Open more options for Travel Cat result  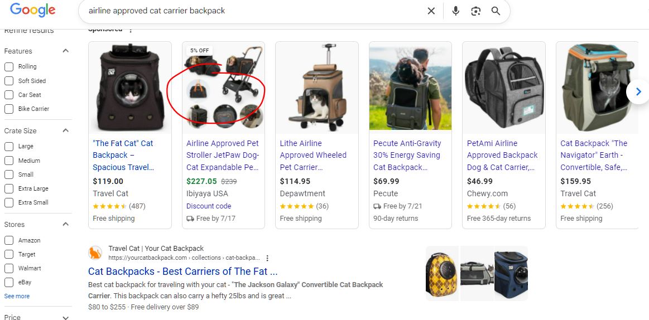(268, 258)
